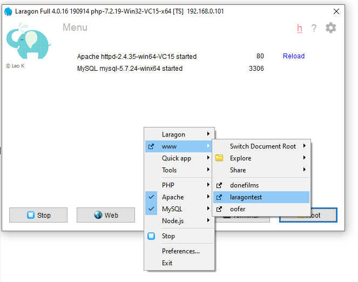Click the Apache port number 80
This screenshot has width=358, height=282.
tap(260, 56)
